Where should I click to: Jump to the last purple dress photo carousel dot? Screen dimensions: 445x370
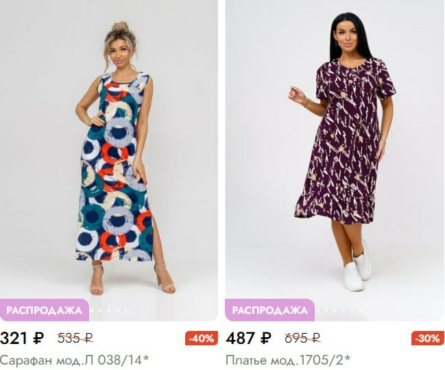point(361,311)
